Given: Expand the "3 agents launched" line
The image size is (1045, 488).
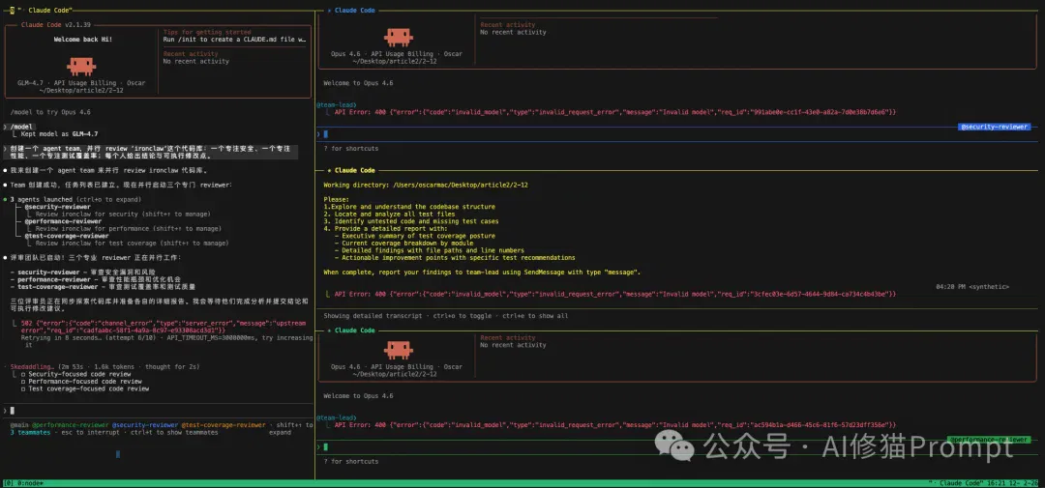Looking at the screenshot, I should point(75,199).
